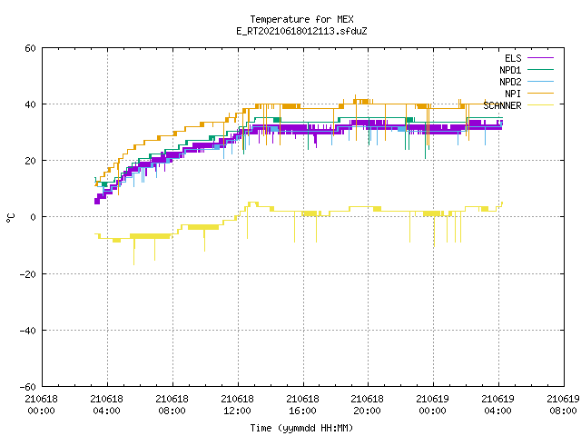Click the y-axis tick label 20
The height and width of the screenshot is (436, 581).
click(x=30, y=161)
